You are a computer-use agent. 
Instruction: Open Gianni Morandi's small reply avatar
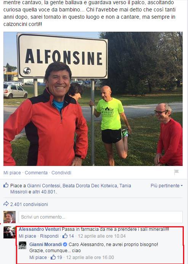point(22,245)
